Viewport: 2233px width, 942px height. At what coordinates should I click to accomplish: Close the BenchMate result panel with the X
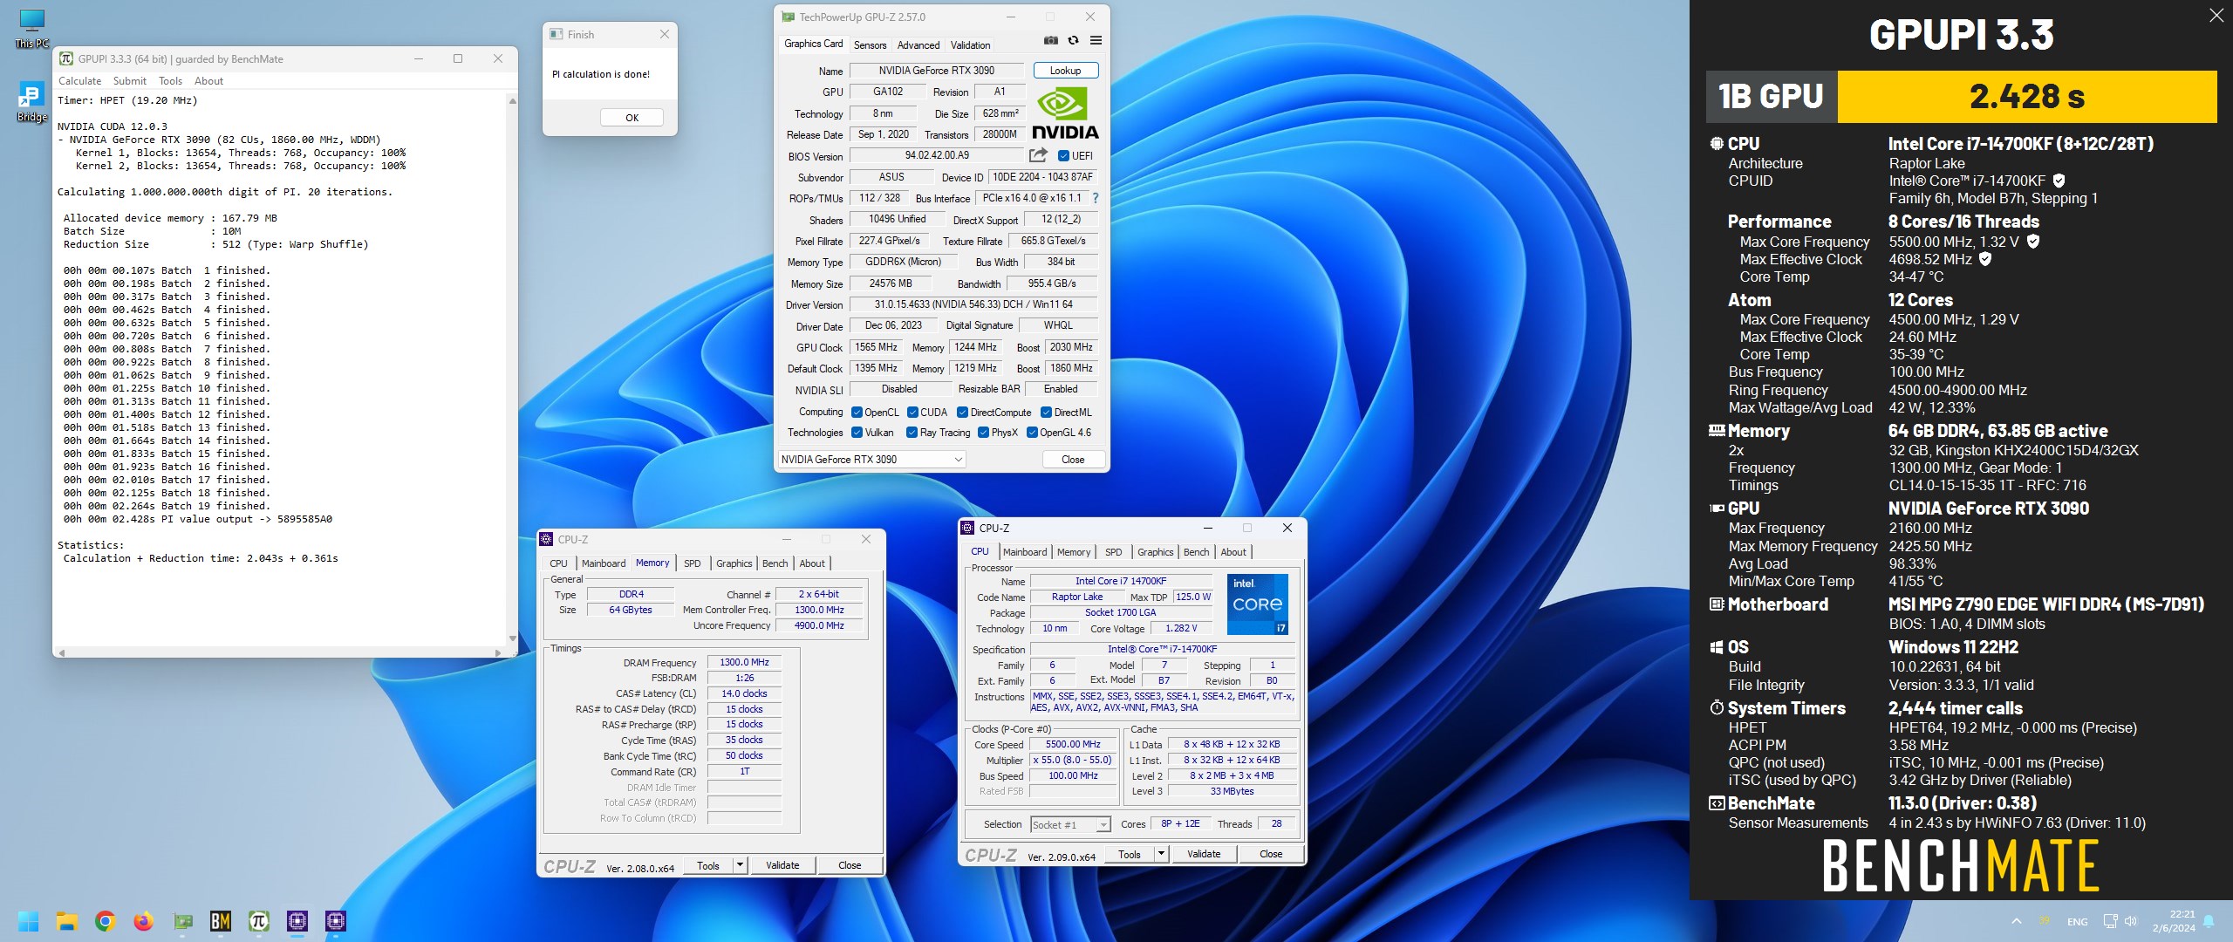click(2216, 15)
